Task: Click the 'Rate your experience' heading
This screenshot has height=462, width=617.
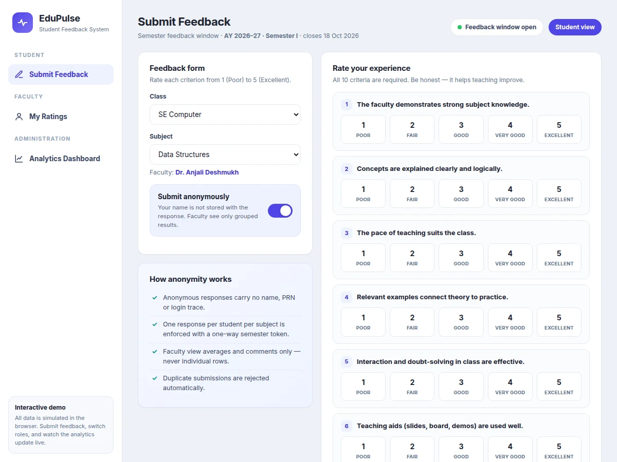Action: [371, 68]
